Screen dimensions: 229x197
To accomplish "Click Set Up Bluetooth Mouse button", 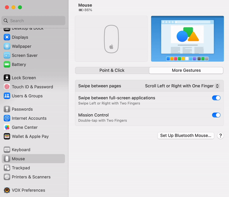I will coord(186,136).
